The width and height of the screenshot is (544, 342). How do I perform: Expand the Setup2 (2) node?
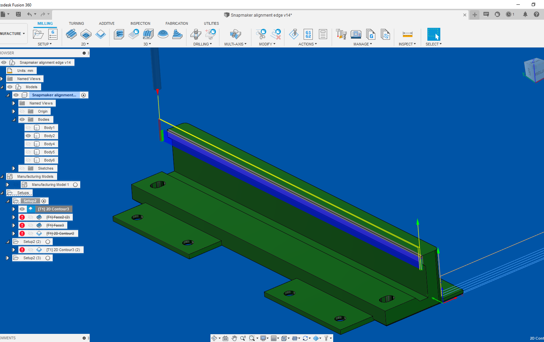click(7, 242)
